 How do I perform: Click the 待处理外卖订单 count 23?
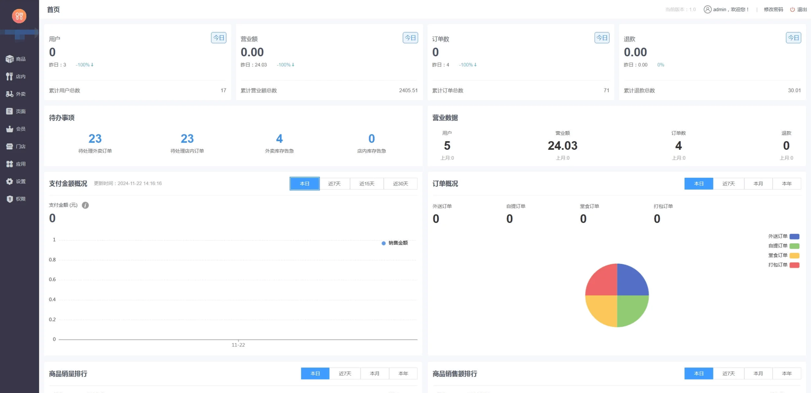pyautogui.click(x=95, y=139)
